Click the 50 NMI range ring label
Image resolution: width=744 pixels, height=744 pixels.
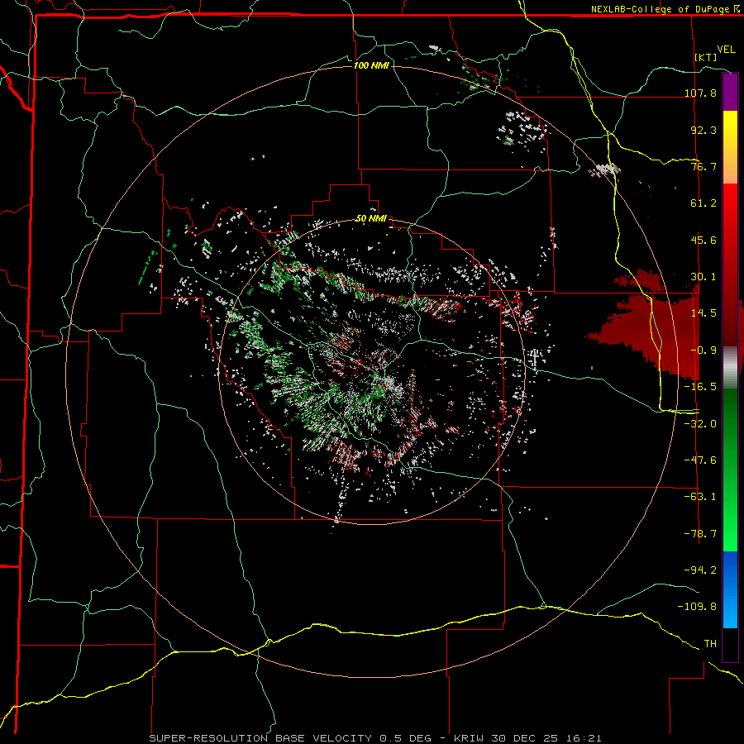[x=371, y=219]
